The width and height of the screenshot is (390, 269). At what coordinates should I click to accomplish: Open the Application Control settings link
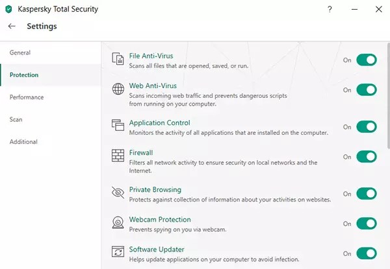[x=159, y=123]
